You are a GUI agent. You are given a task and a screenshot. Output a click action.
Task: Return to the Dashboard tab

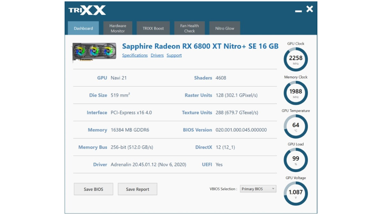pyautogui.click(x=83, y=28)
